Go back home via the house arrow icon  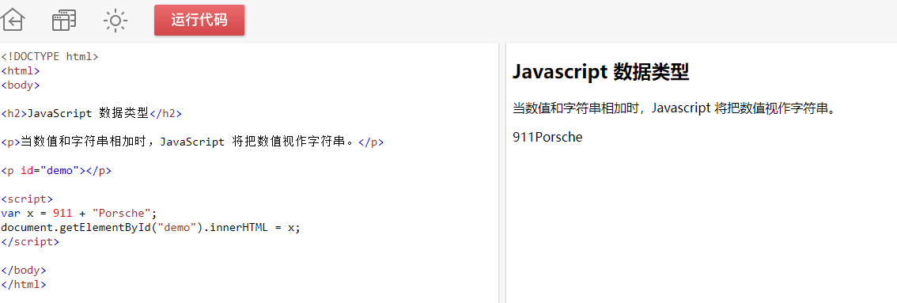pos(13,21)
